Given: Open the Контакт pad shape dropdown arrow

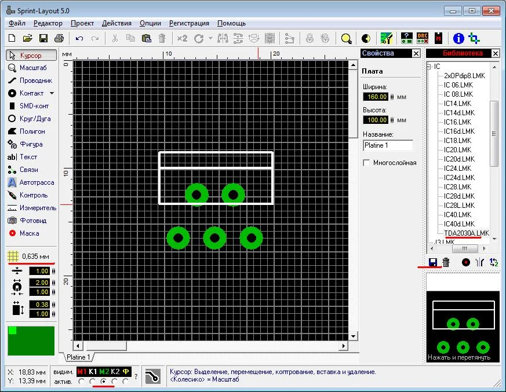Looking at the screenshot, I should coord(52,93).
